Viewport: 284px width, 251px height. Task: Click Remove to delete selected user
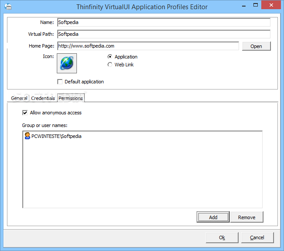[247, 217]
